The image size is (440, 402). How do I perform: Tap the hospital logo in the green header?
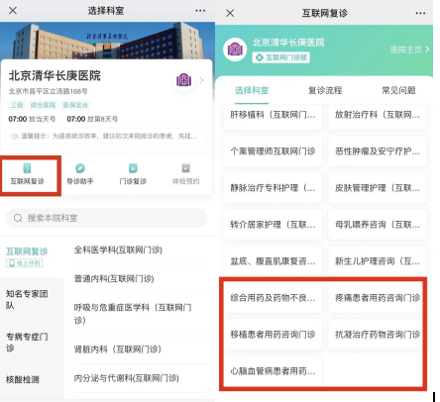(x=235, y=50)
